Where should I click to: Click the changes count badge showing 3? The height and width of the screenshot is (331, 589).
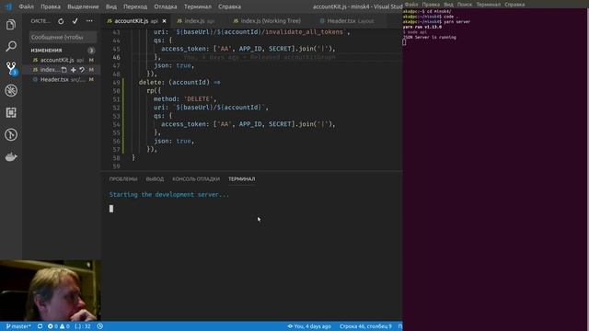(x=91, y=51)
